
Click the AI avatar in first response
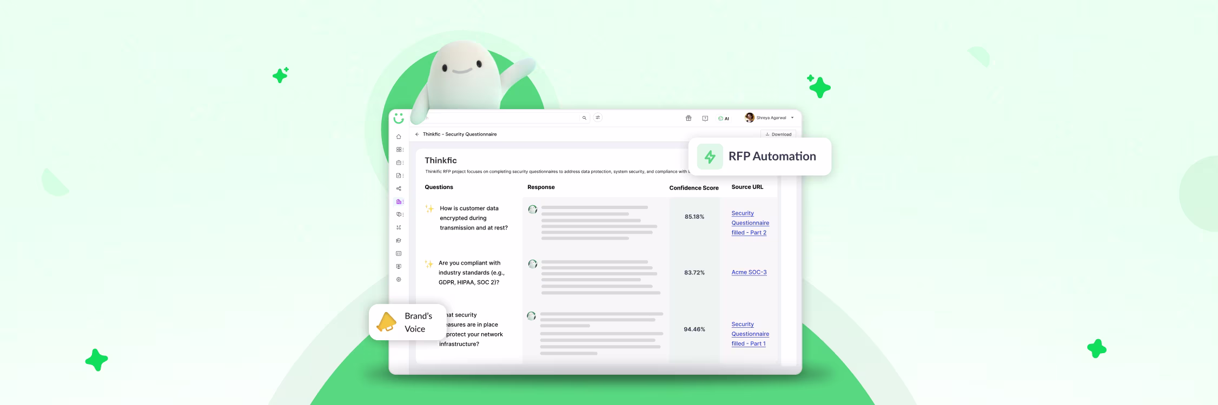[533, 209]
